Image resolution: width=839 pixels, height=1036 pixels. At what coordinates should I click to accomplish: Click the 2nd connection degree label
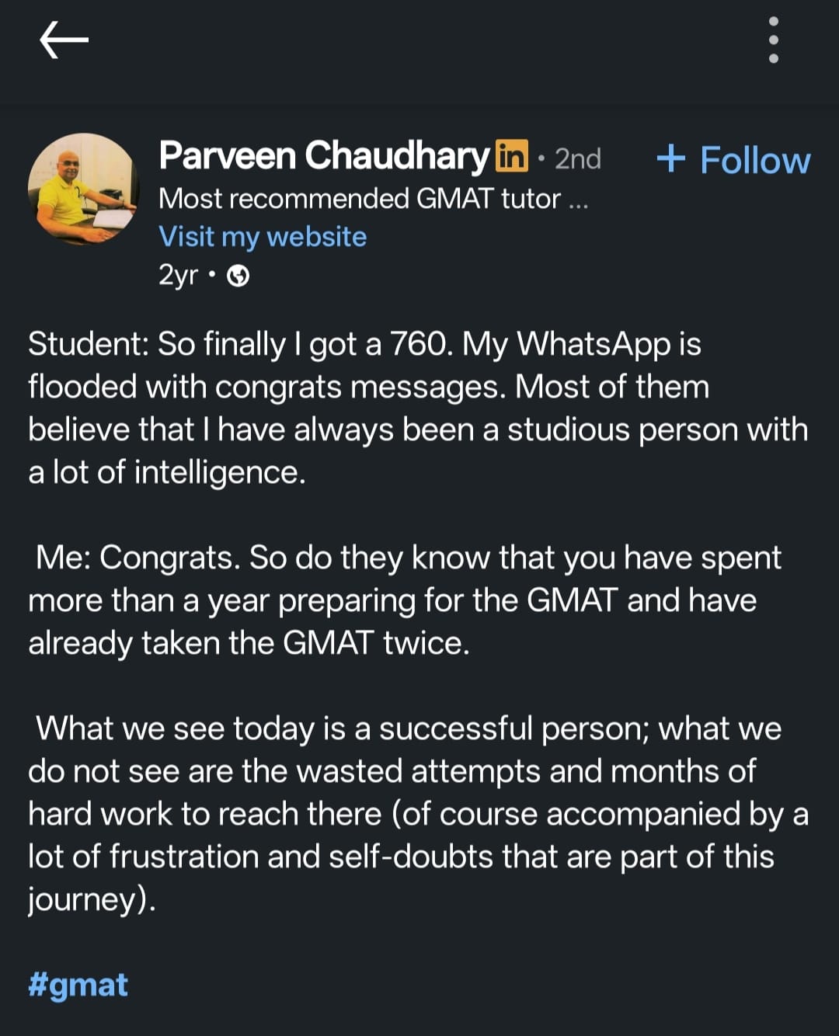pos(578,159)
